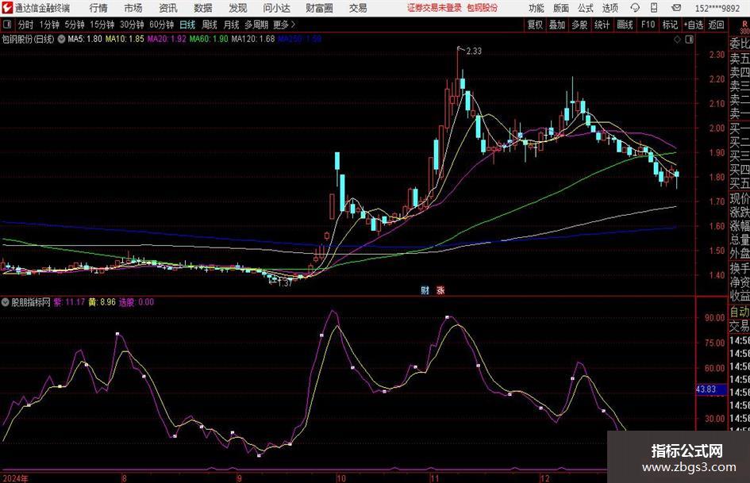
Task: Switch to the 分时 period tab
Action: click(x=25, y=25)
